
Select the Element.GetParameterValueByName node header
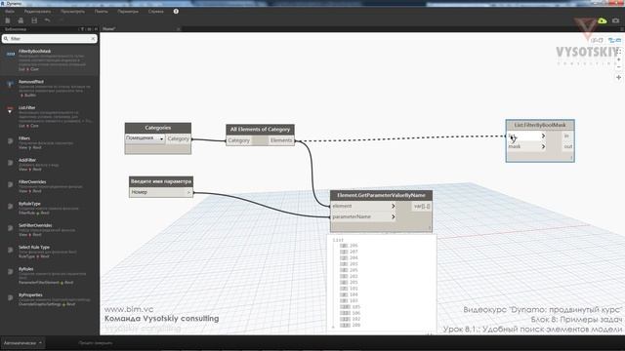point(382,195)
